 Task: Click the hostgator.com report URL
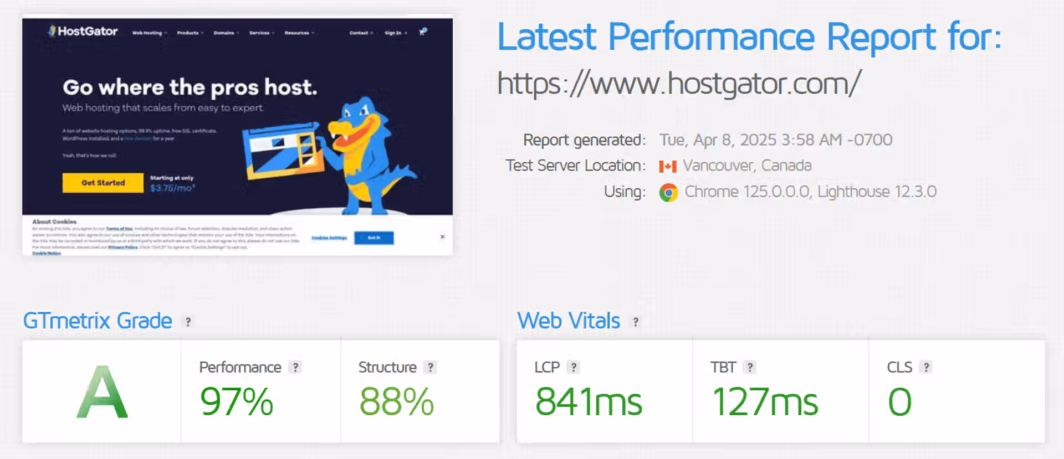[679, 84]
